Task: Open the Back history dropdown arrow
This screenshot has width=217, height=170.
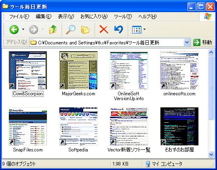Action: [x=23, y=29]
